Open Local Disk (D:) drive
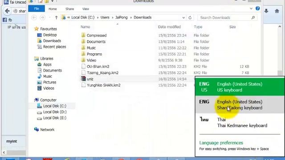 (x=55, y=112)
